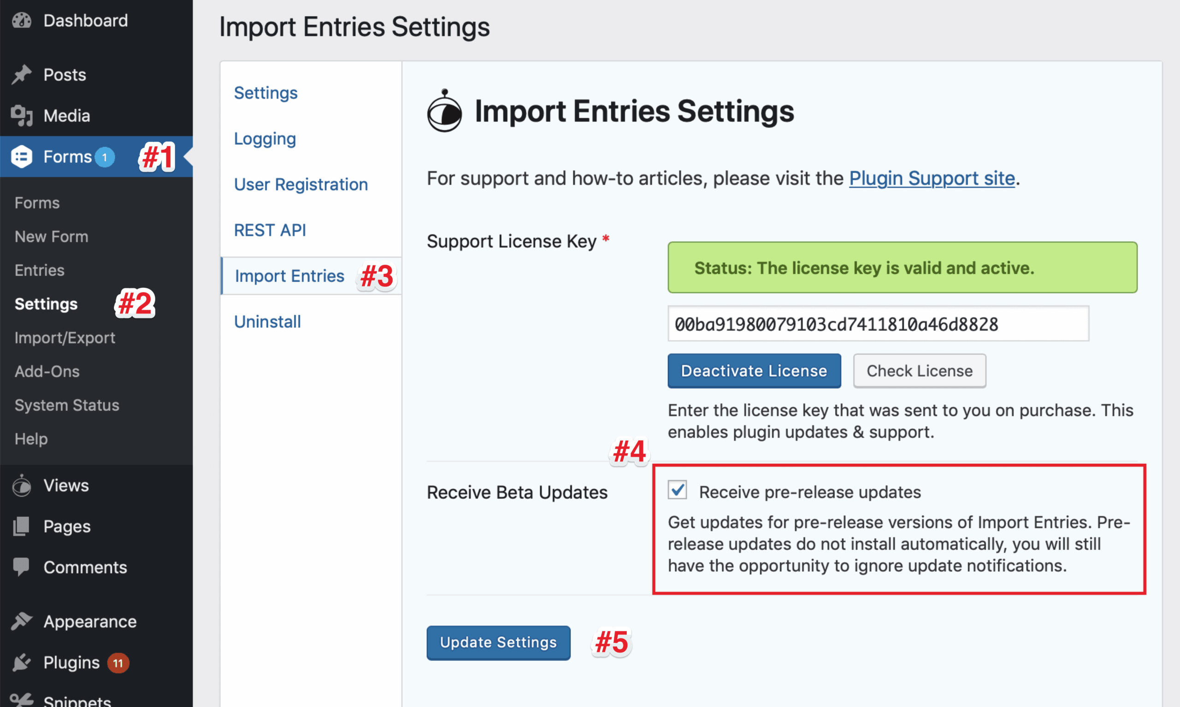This screenshot has height=707, width=1180.
Task: Click the Comments speech bubble icon
Action: (22, 567)
